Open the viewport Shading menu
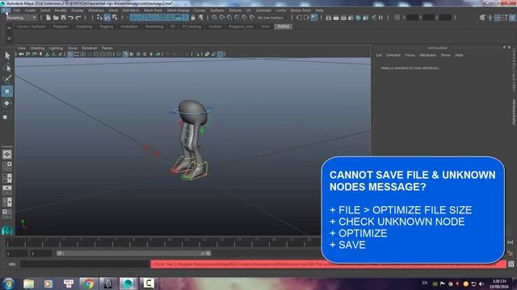 [x=37, y=48]
